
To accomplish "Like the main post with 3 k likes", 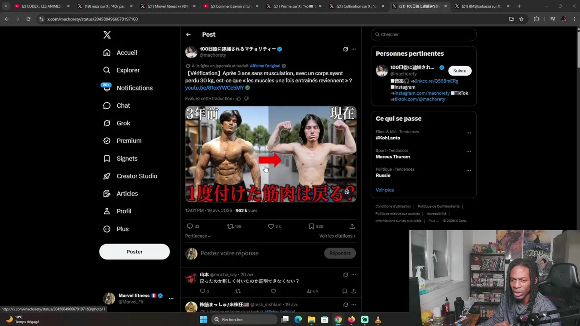I will click(x=274, y=226).
